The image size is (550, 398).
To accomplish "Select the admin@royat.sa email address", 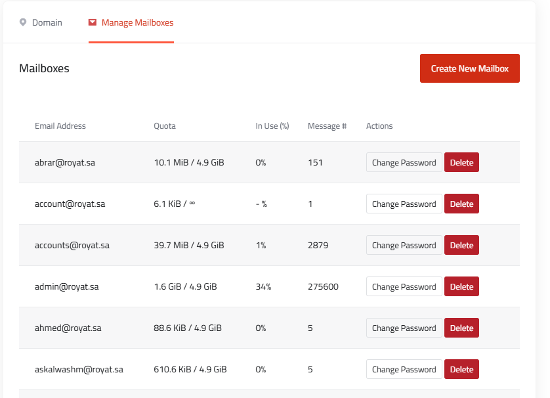I will pyautogui.click(x=67, y=286).
